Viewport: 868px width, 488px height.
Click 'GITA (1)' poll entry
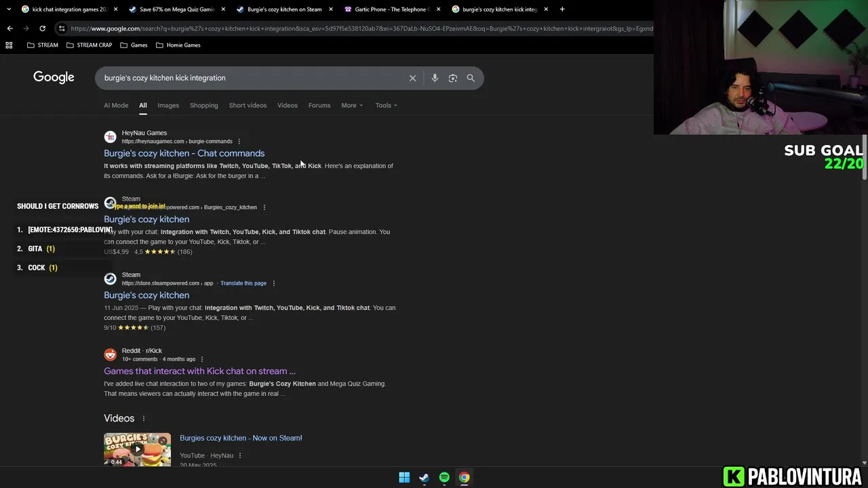[x=41, y=249]
